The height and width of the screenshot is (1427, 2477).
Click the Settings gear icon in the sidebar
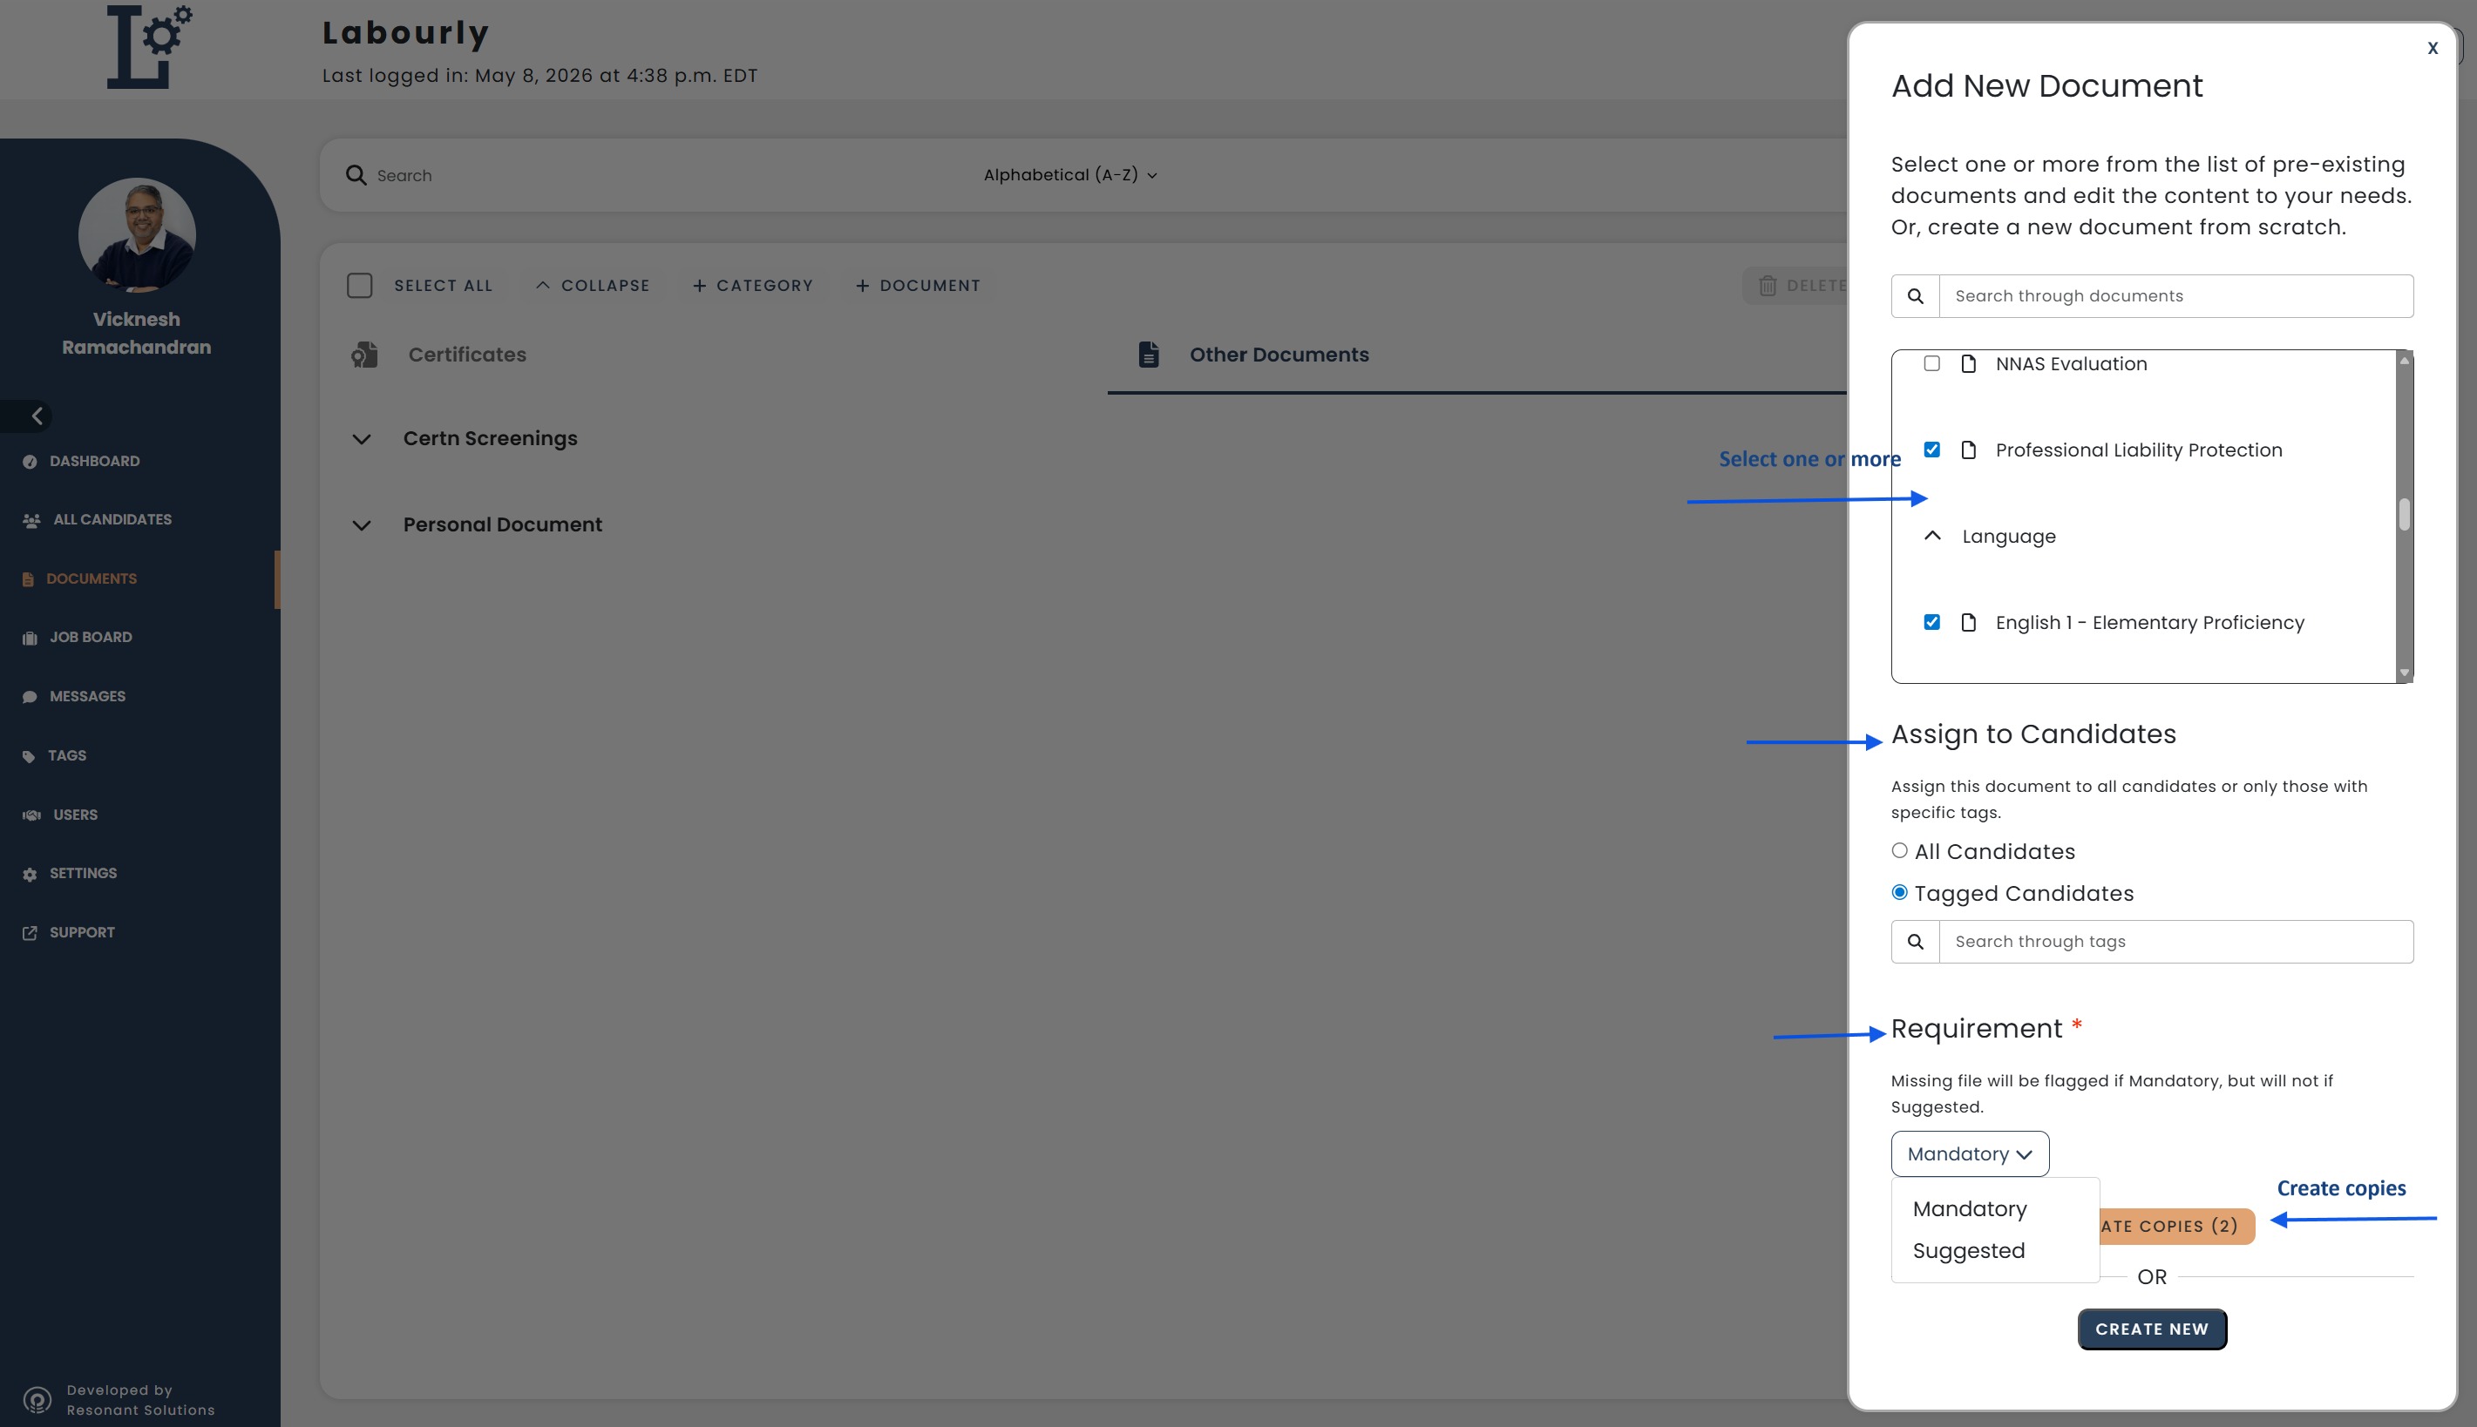30,875
